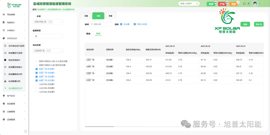Switch to the 日报 tab
Screen dimensions: 270x135
click(86, 16)
